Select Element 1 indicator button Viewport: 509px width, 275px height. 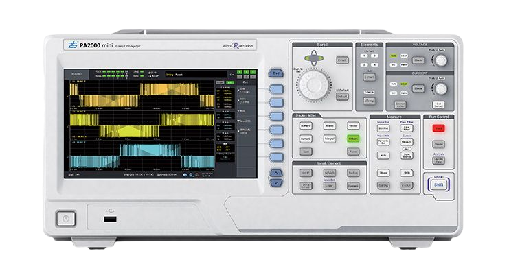tap(363, 56)
